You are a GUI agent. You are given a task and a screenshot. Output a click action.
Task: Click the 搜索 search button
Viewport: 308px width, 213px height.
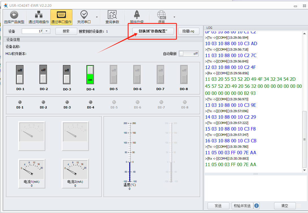tap(66, 31)
